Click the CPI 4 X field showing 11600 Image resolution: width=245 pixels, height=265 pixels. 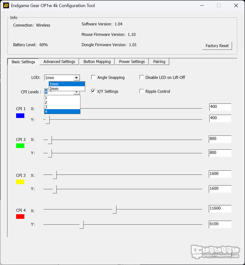(220, 209)
